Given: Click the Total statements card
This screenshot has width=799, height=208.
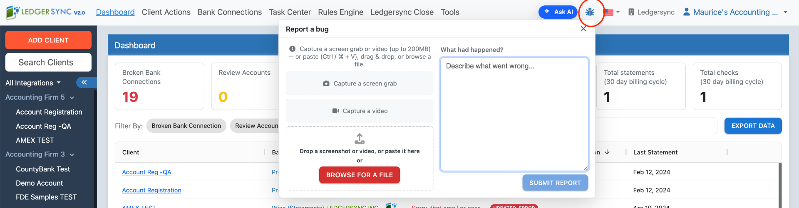Looking at the screenshot, I should 641,86.
